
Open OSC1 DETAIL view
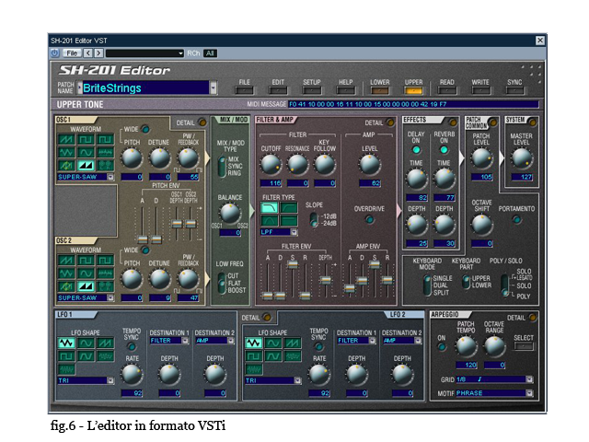click(202, 122)
